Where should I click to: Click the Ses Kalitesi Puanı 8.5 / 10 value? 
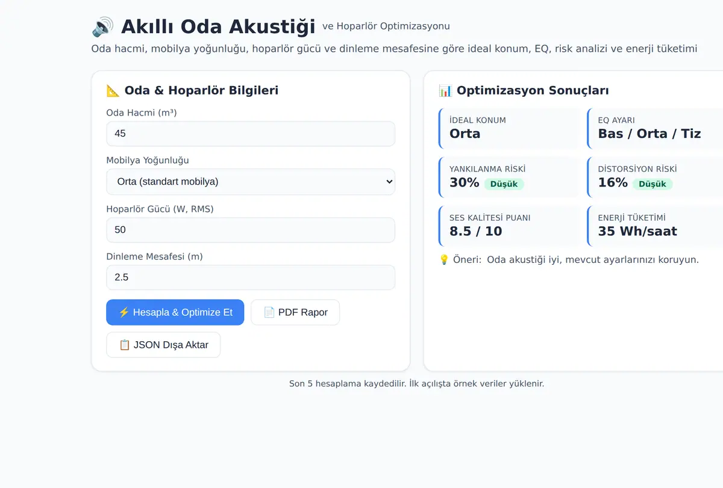[476, 232]
